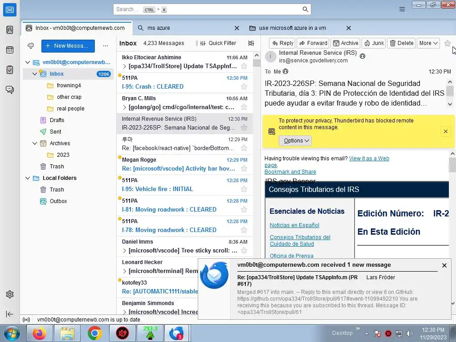456x342 pixels.
Task: Open Firefox from the taskbar
Action: click(40, 333)
